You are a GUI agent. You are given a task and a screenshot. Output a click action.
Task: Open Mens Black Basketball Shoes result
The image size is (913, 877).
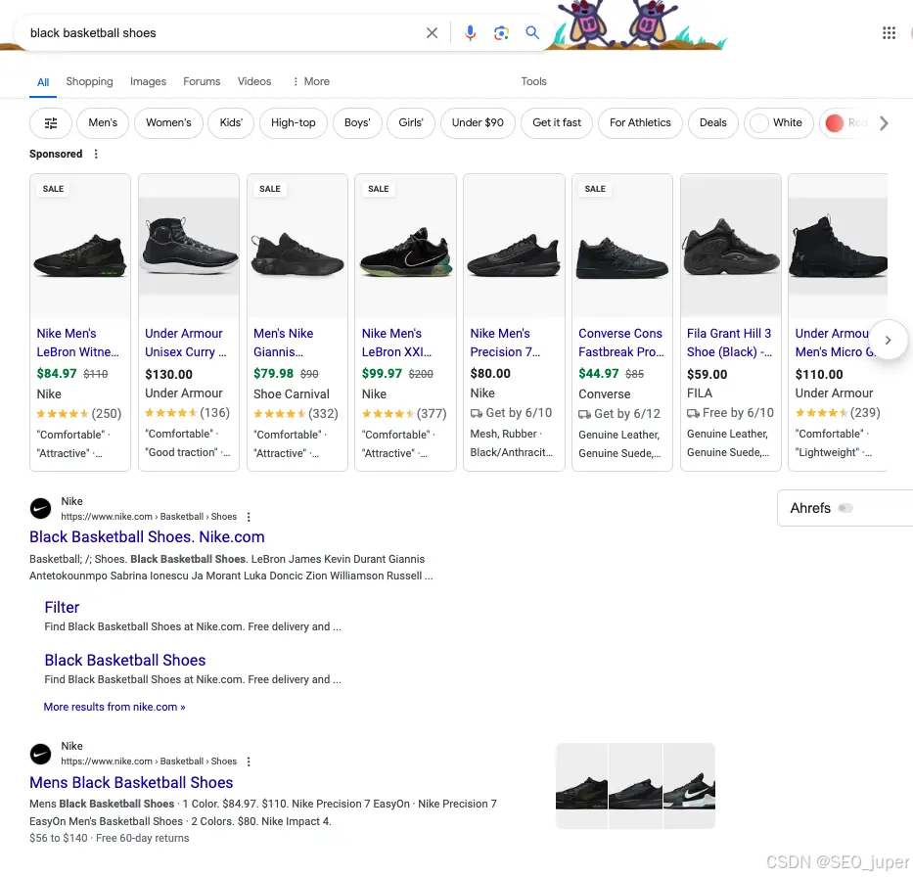131,783
